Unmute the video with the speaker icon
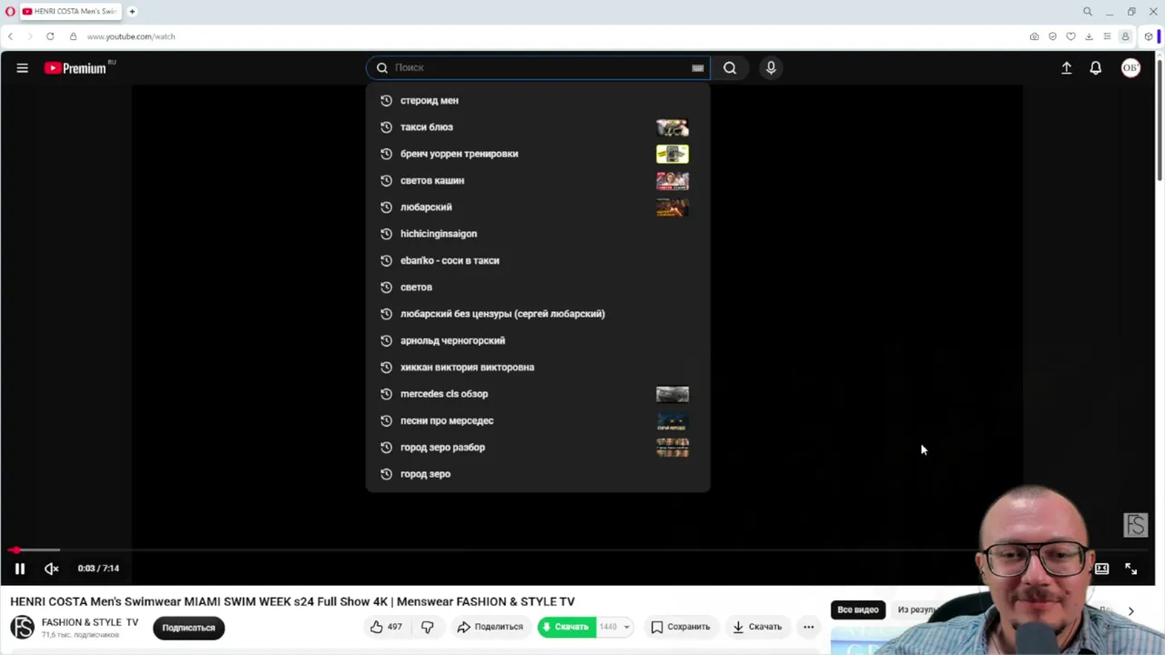 (51, 569)
